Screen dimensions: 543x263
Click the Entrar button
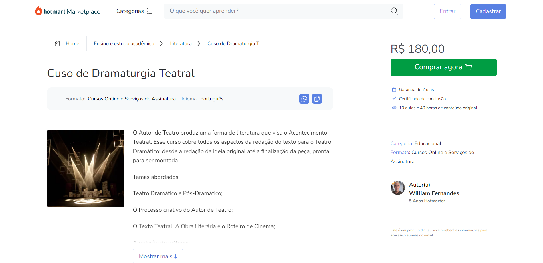(x=447, y=11)
